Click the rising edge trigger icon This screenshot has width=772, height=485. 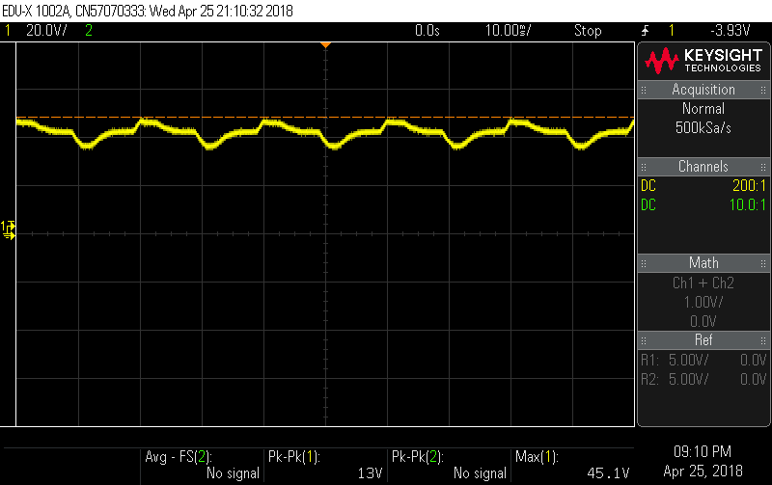coord(645,31)
